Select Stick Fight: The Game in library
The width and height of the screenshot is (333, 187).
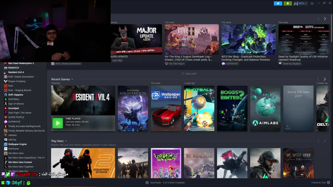click(20, 113)
